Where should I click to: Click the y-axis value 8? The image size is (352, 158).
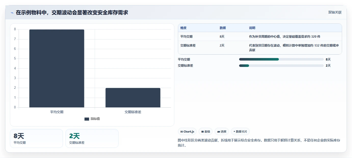pyautogui.click(x=15, y=29)
